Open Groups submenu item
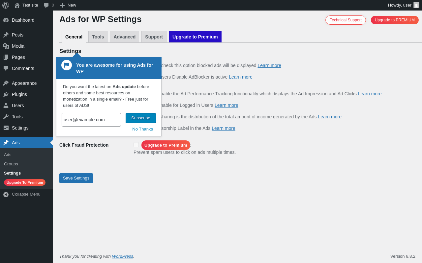This screenshot has width=422, height=263. coord(11,164)
